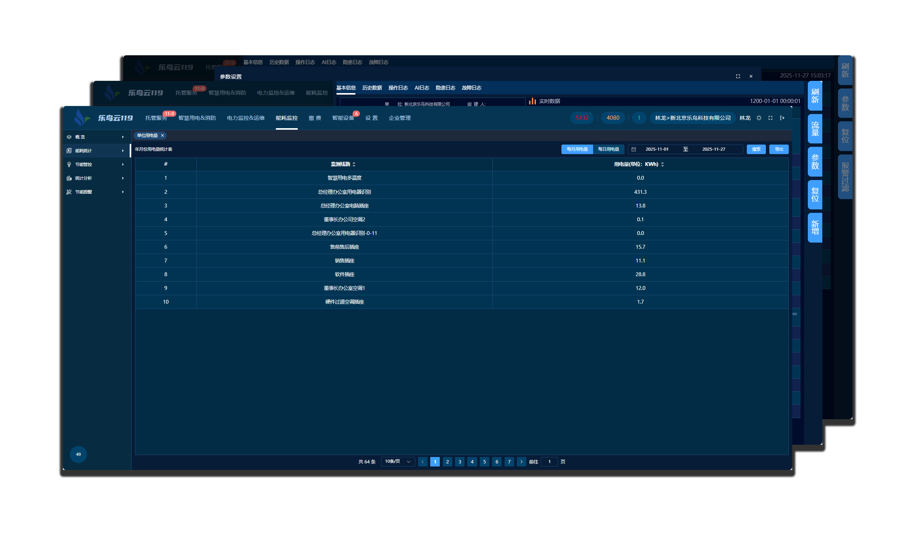Close the 单位用电量 tab with X
This screenshot has height=534, width=915.
tap(162, 135)
